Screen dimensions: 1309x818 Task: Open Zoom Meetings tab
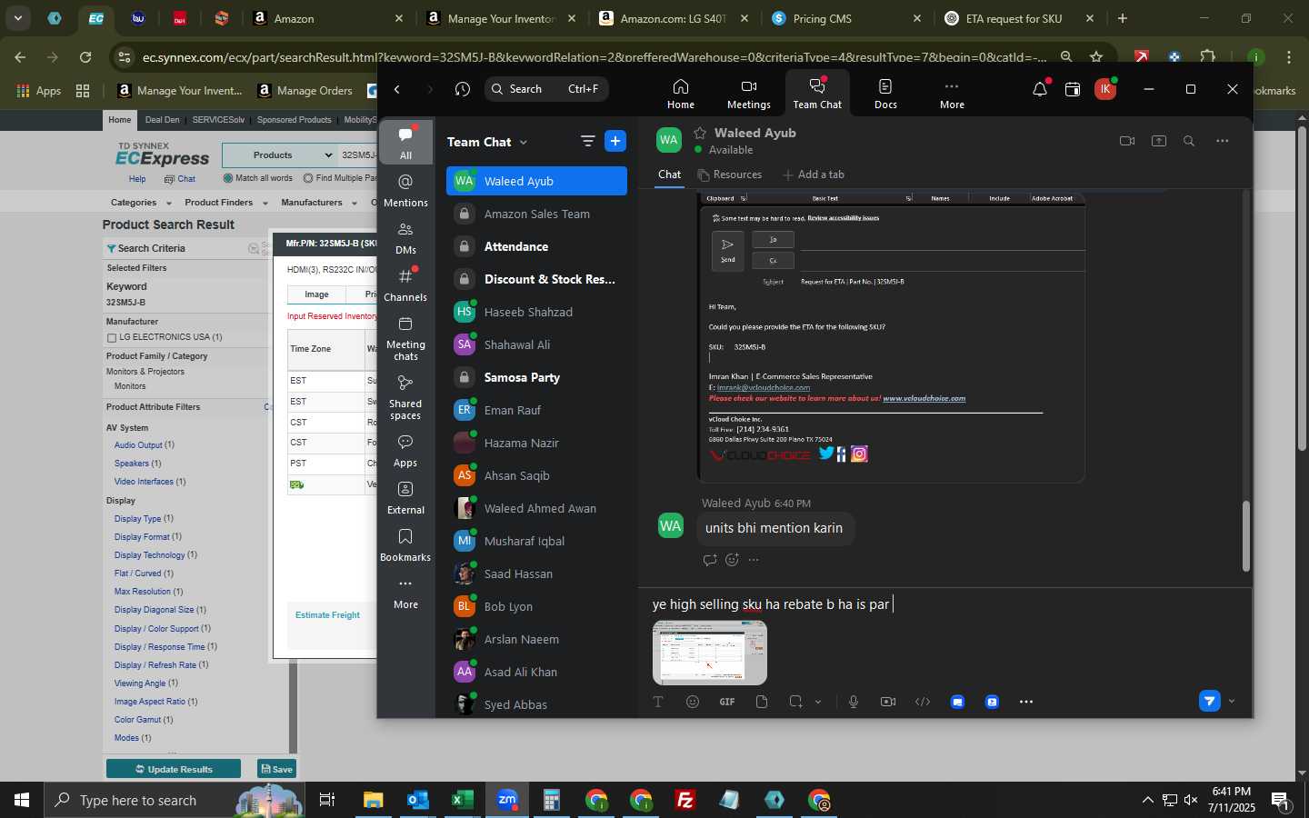(748, 93)
